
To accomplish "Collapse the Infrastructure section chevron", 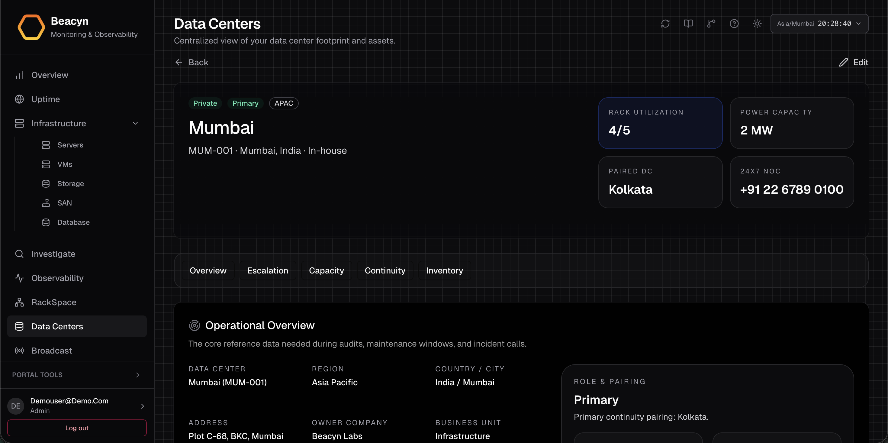I will [135, 123].
